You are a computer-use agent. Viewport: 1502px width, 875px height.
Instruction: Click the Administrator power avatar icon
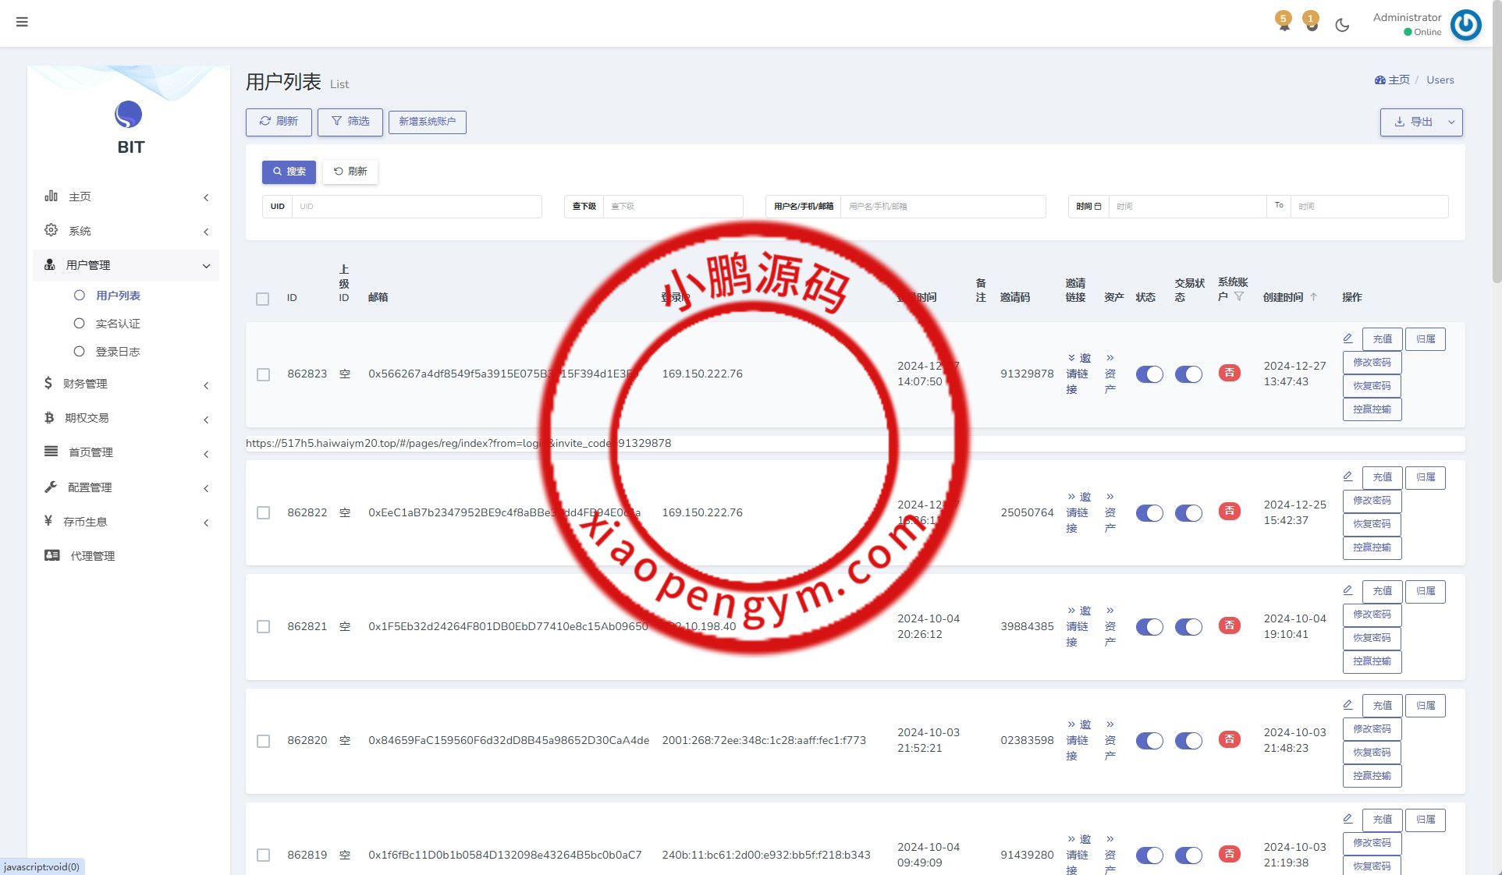pyautogui.click(x=1465, y=25)
